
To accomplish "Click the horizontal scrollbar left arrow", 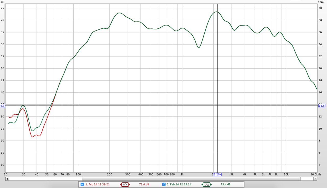I will (7, 179).
